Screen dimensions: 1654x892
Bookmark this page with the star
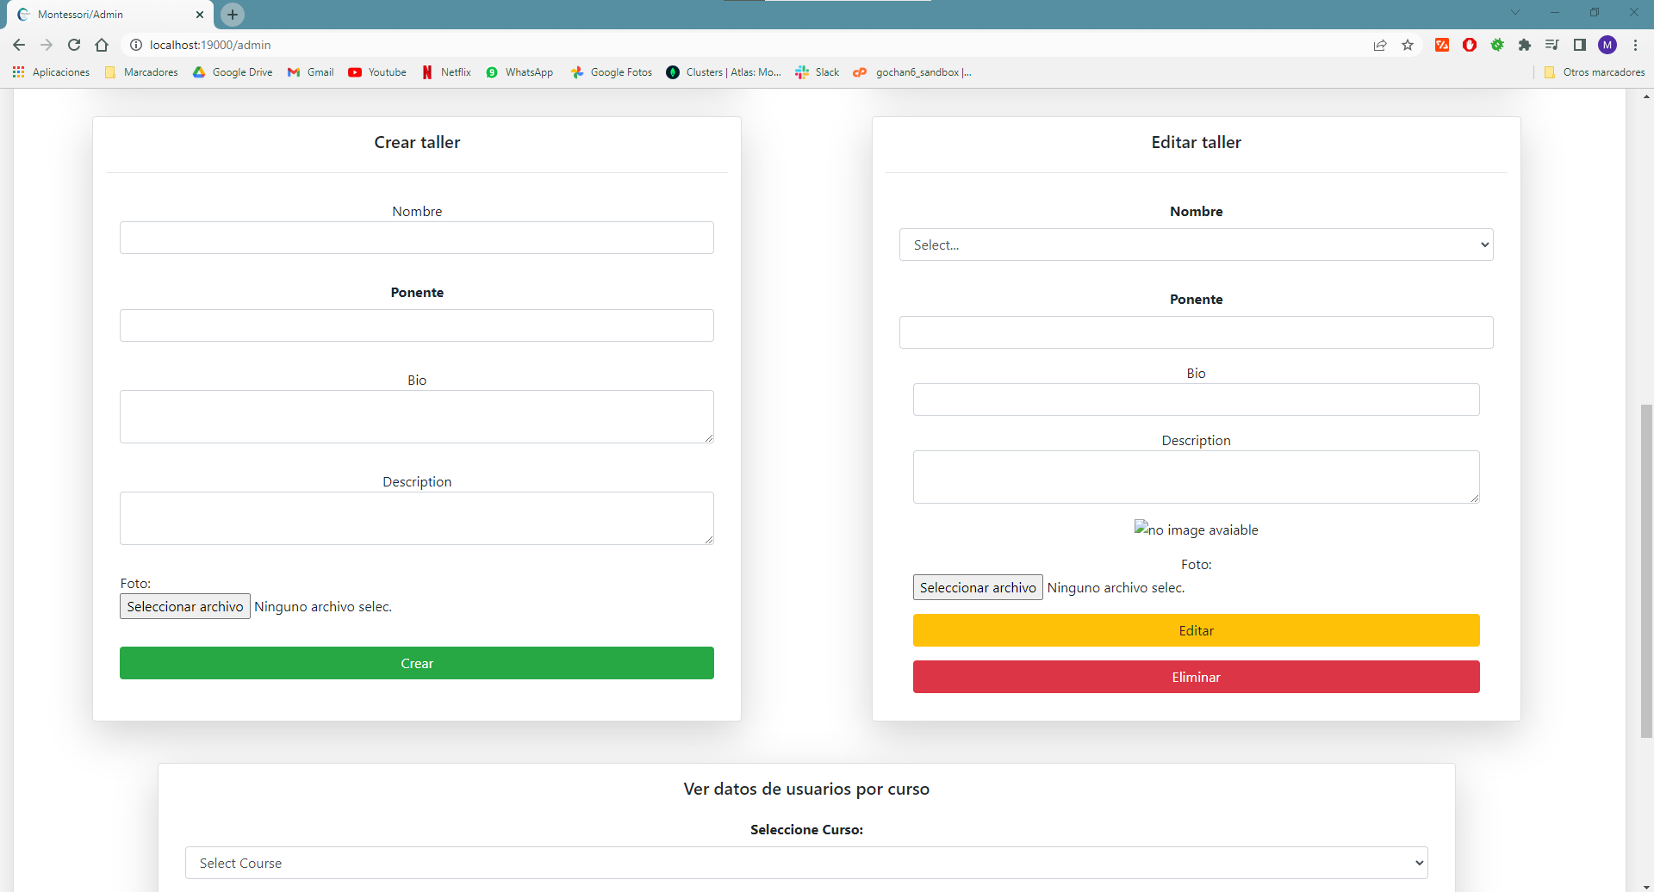coord(1408,45)
